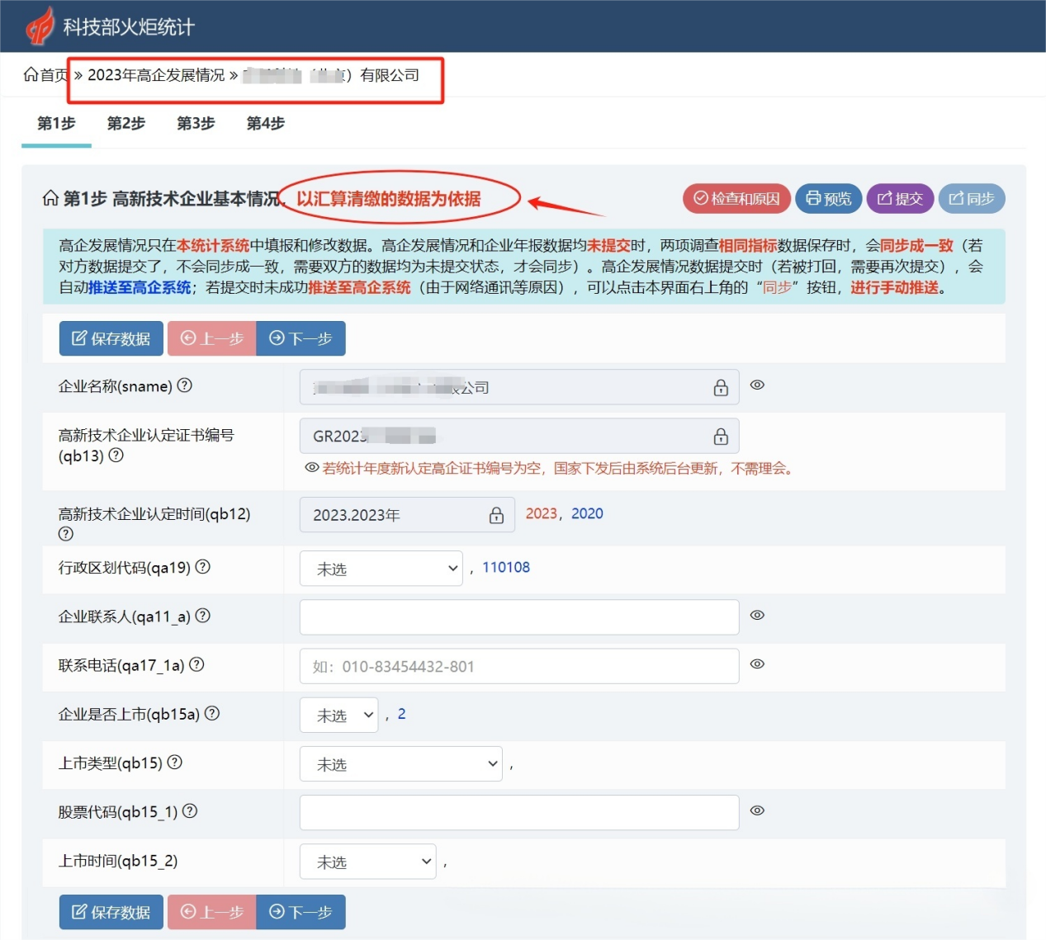Click help icon next to 企业名称(sname)
Screen dimensions: 1046x940
(x=185, y=385)
